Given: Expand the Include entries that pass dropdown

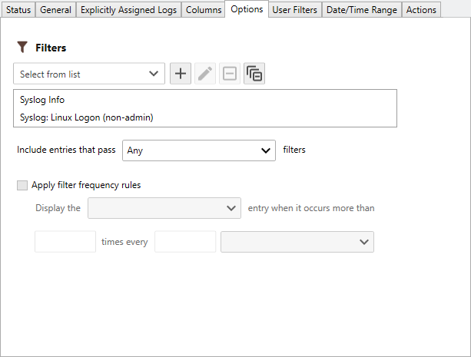Looking at the screenshot, I should click(199, 150).
